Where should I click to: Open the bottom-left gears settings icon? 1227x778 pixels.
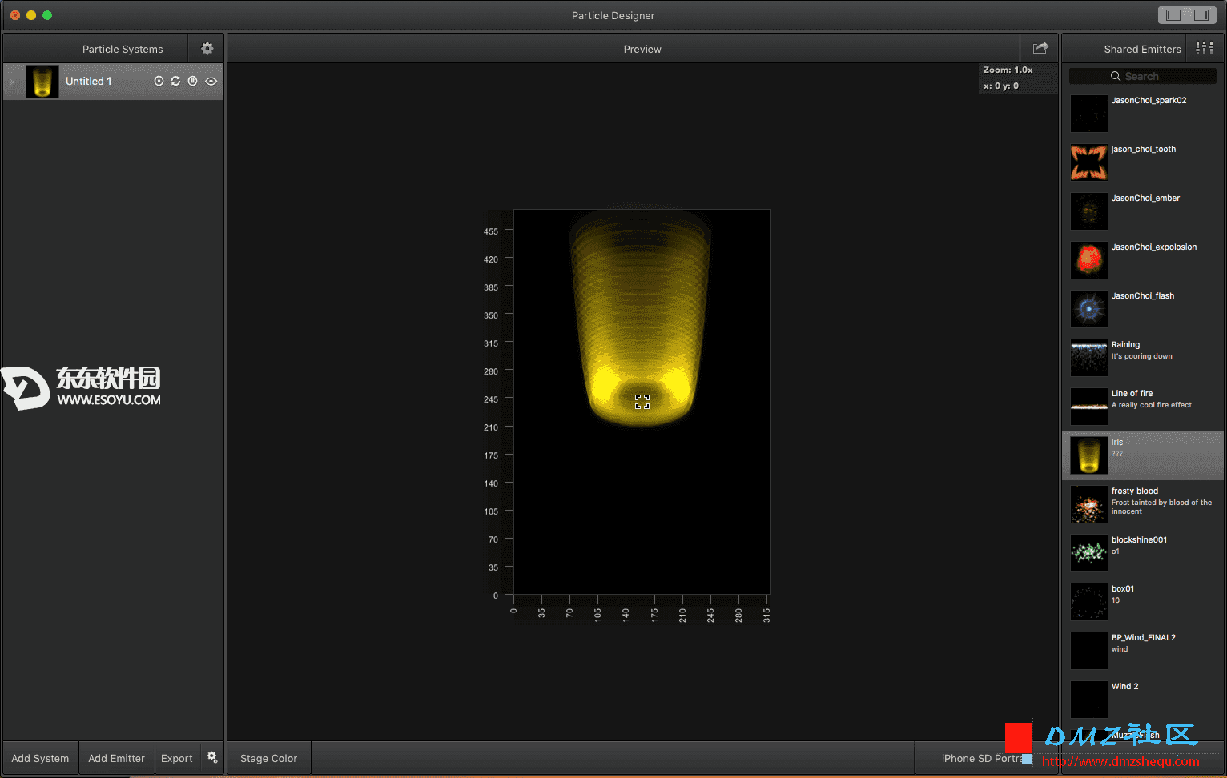[212, 757]
